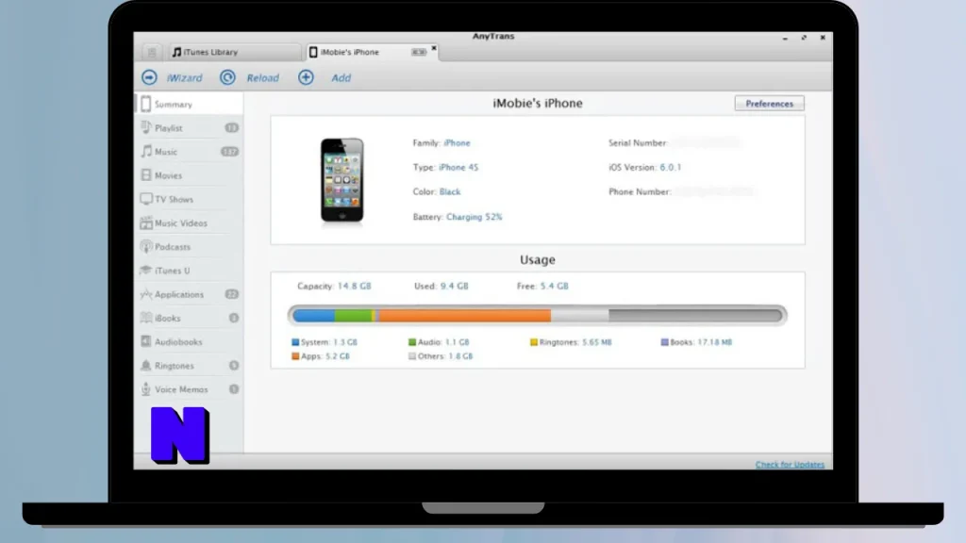Click the iOS Version value "6.0.1"
Screen dimensions: 966x543
tap(671, 168)
